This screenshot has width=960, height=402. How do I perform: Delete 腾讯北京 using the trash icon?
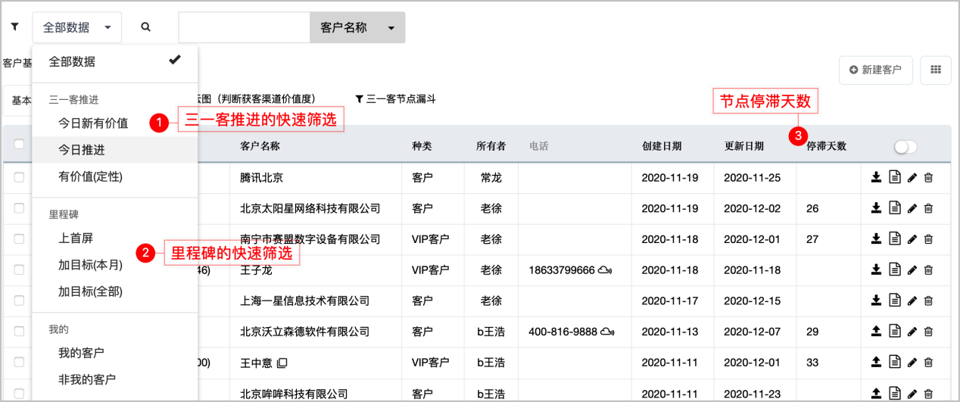tap(928, 177)
